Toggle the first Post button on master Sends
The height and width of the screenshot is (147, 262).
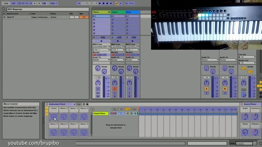[244, 68]
